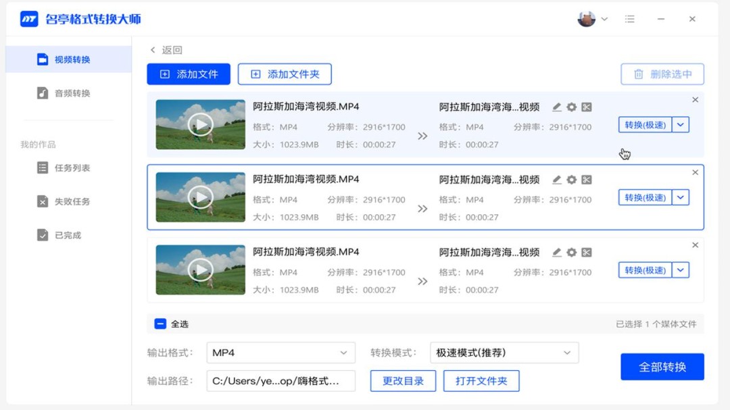Screen dimensions: 730x410
Task: Play the second video thumbnail preview
Action: click(200, 197)
